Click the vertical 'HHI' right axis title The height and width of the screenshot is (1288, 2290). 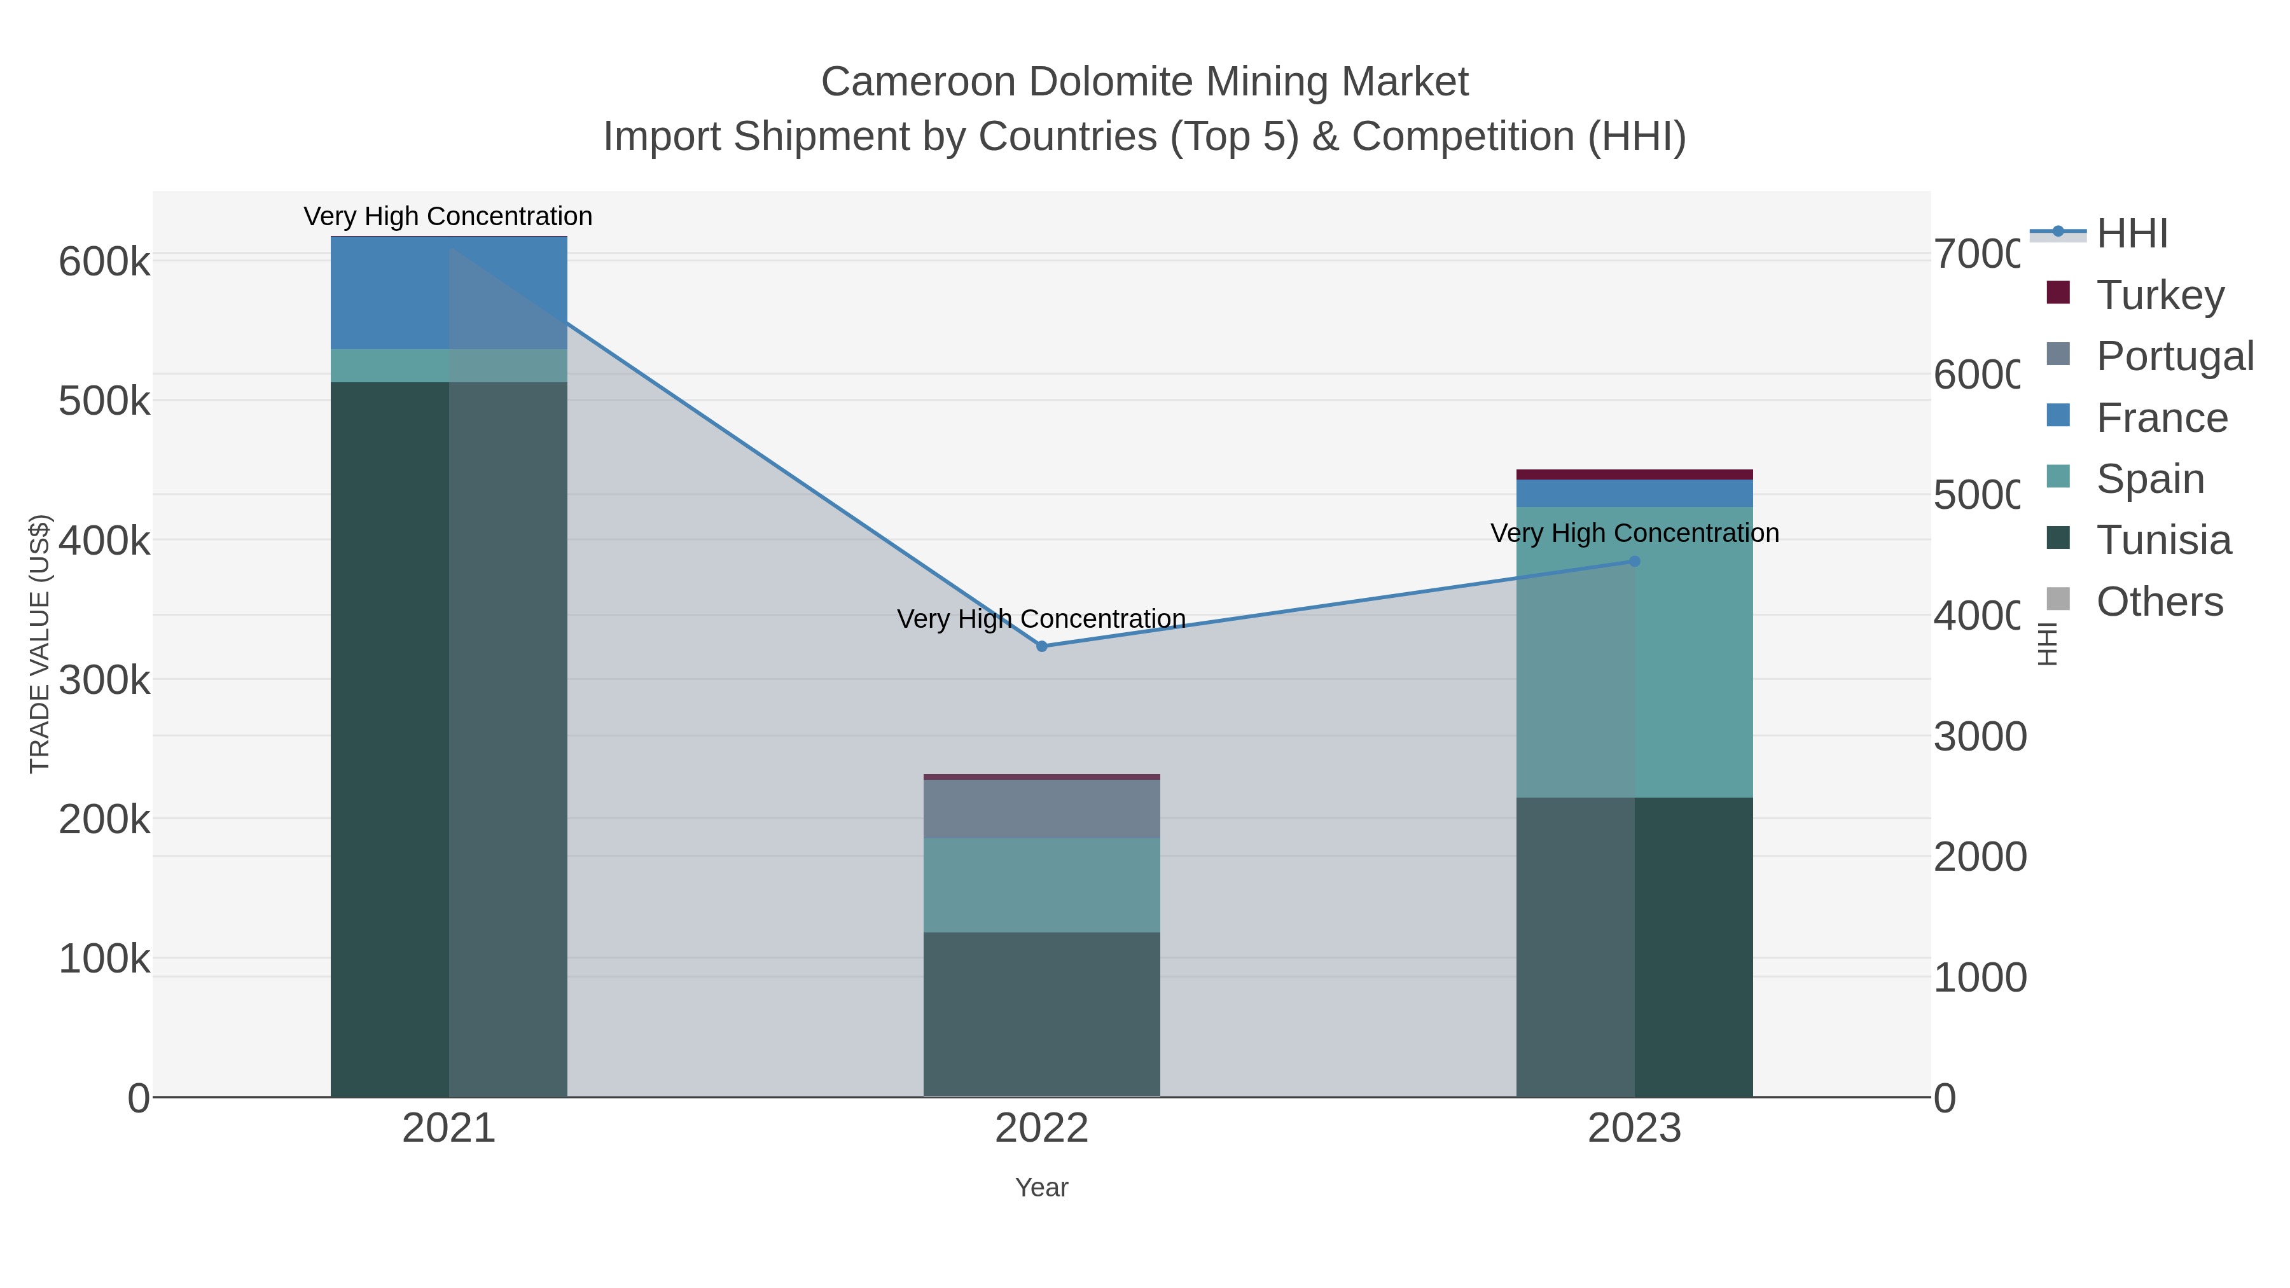[2047, 644]
